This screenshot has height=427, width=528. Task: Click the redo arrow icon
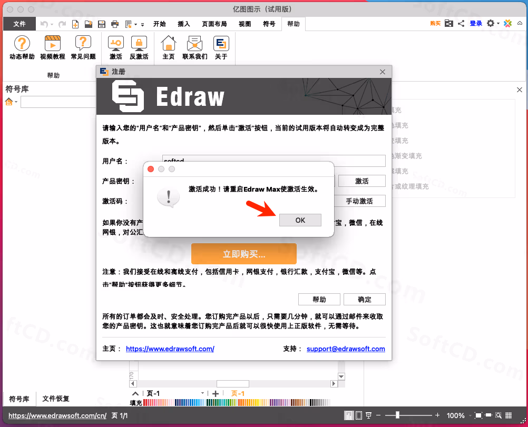click(62, 24)
